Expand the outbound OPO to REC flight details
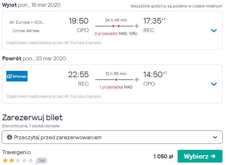Image resolution: width=226 pixels, height=165 pixels. tap(214, 31)
